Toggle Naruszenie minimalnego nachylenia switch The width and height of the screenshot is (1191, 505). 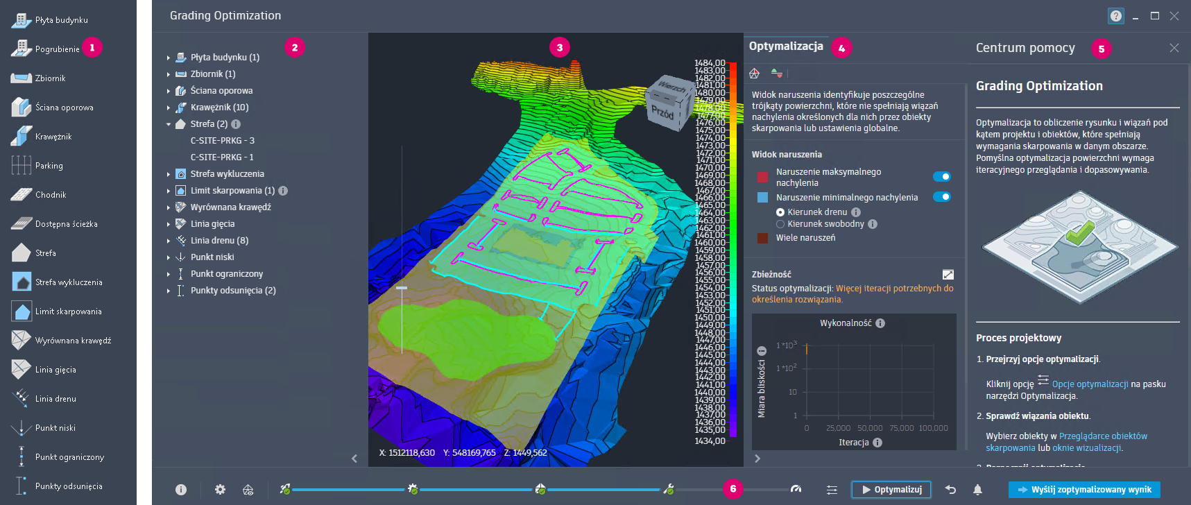tap(942, 197)
